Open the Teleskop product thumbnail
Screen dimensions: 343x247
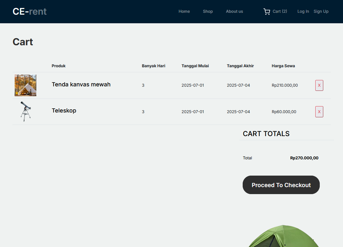(25, 112)
